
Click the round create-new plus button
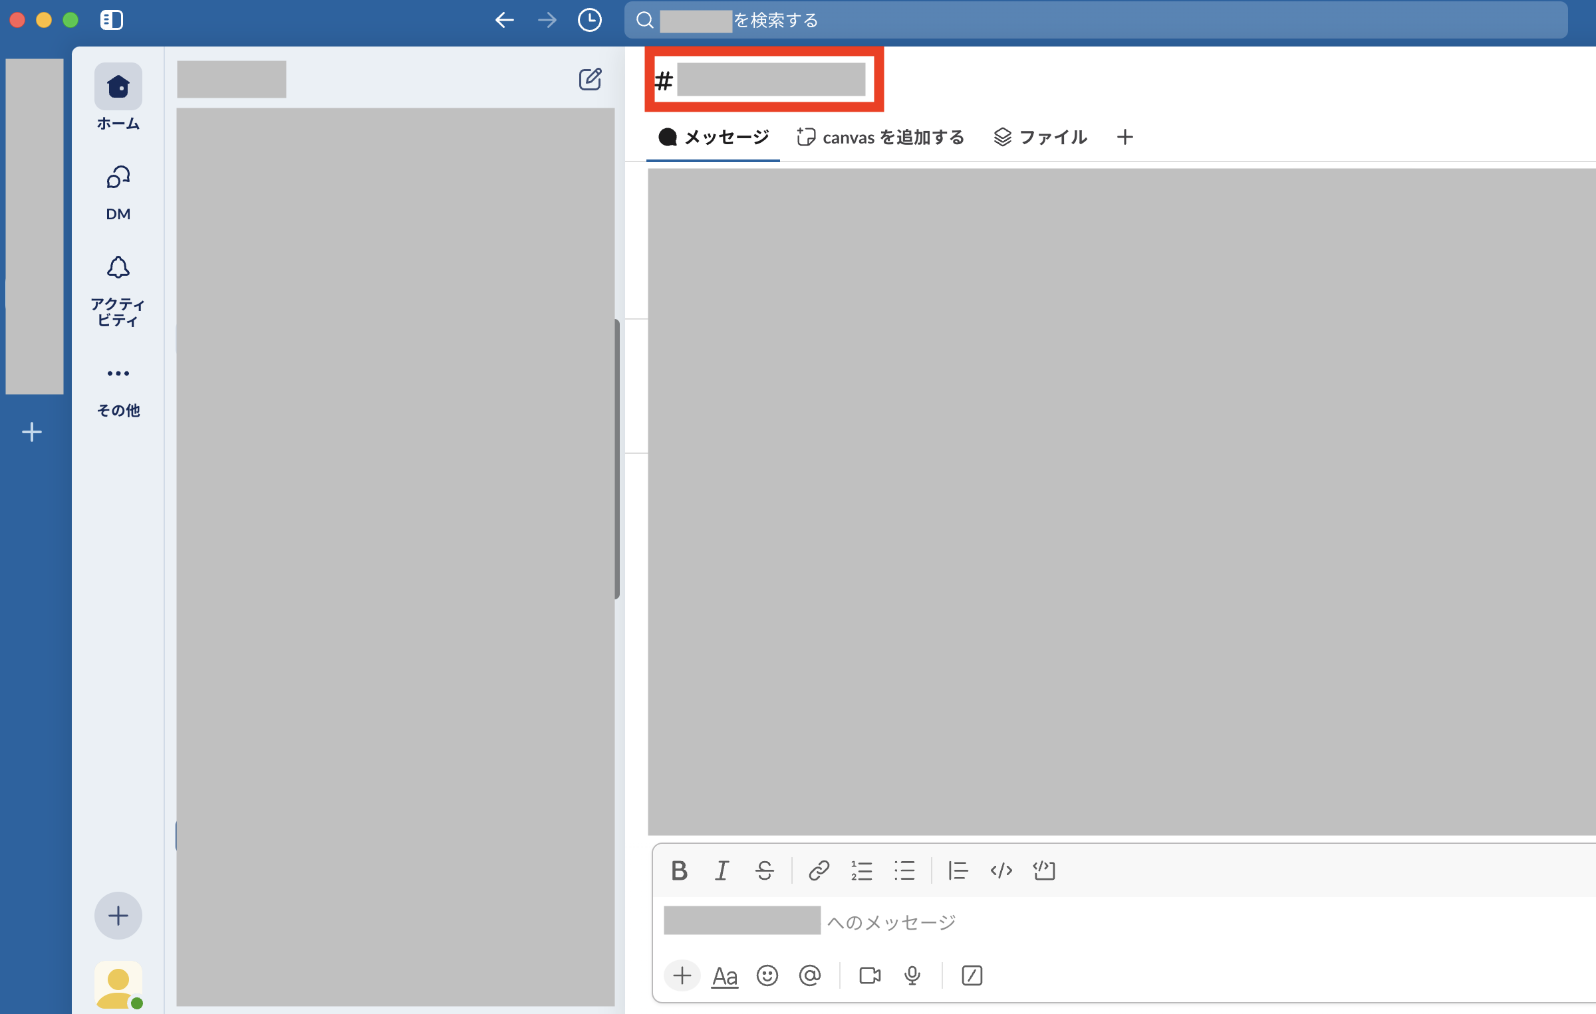click(118, 916)
